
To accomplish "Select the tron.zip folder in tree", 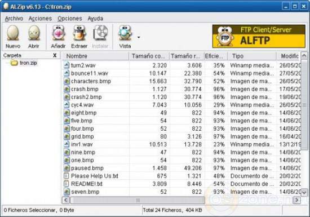I will [24, 63].
